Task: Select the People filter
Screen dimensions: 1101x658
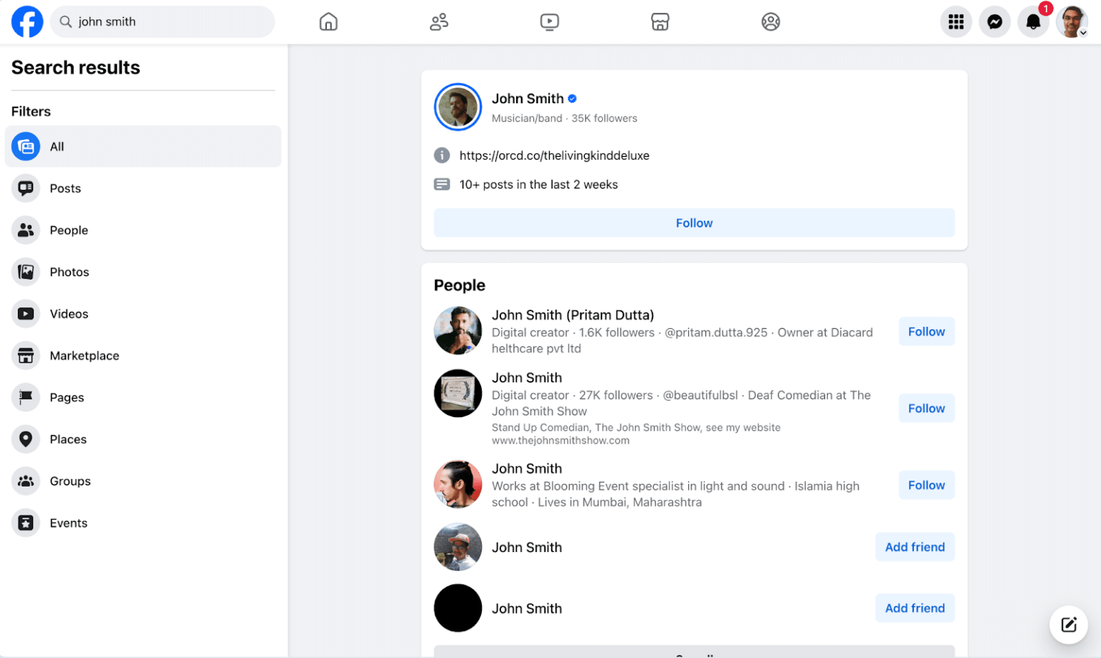Action: tap(69, 230)
